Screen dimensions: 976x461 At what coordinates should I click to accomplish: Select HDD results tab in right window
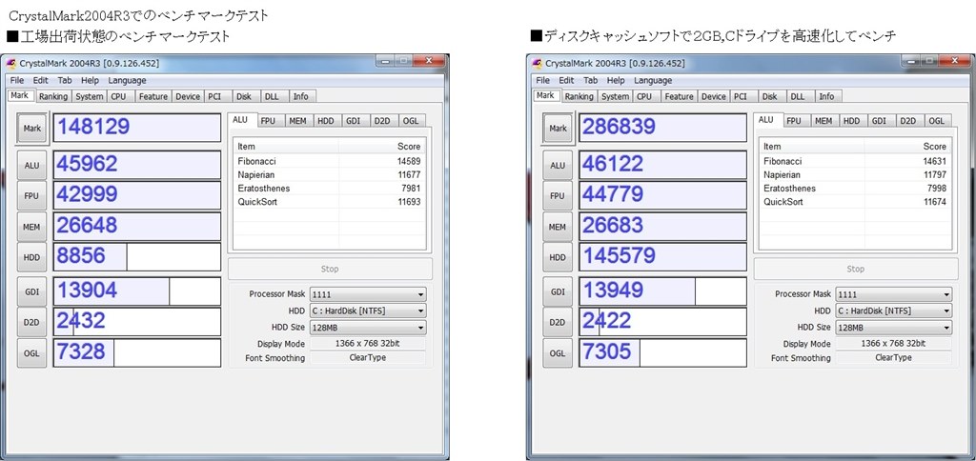tap(851, 121)
